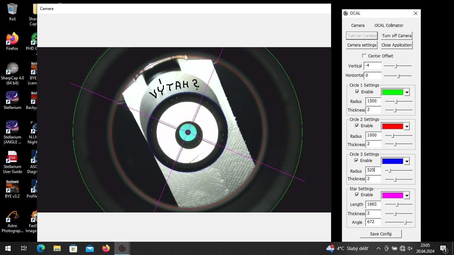454x255 pixels.
Task: Open weather widget showing 4°C
Action: pyautogui.click(x=348, y=248)
